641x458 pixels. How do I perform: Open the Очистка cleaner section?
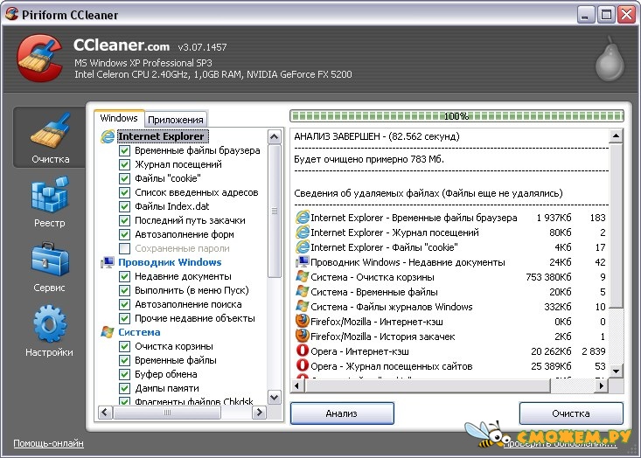50,138
